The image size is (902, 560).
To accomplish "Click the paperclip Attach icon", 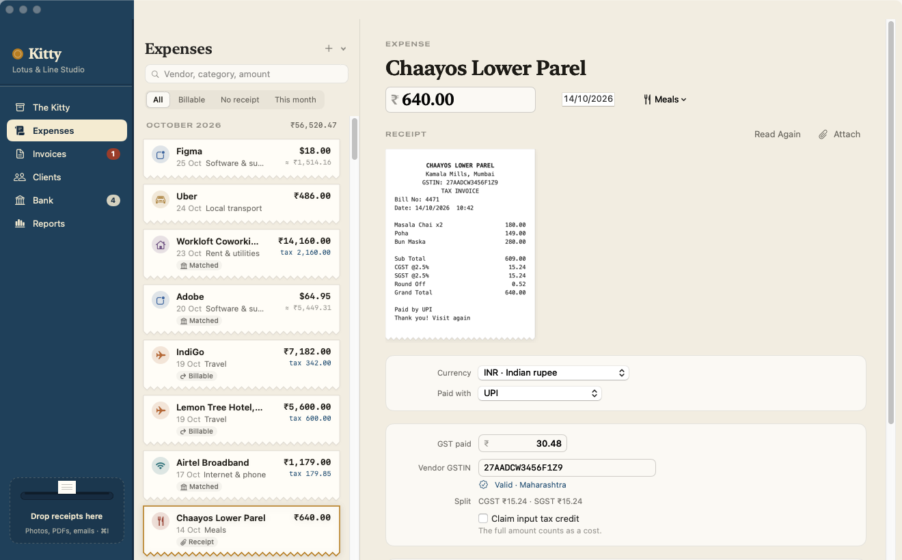I will pyautogui.click(x=823, y=135).
